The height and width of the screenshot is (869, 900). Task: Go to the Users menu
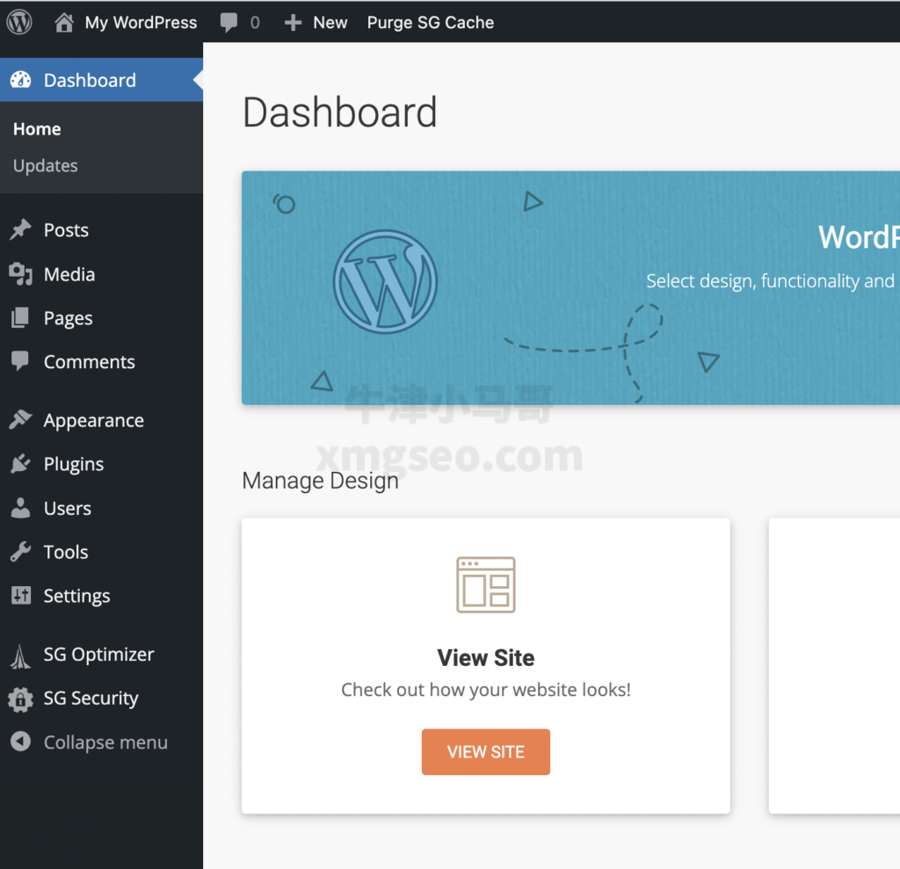point(102,508)
